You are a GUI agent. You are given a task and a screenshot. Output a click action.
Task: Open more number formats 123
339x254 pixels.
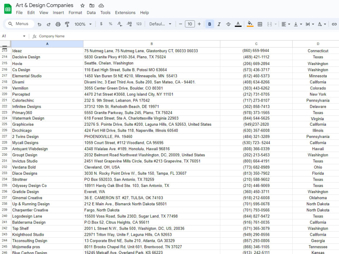(139, 24)
